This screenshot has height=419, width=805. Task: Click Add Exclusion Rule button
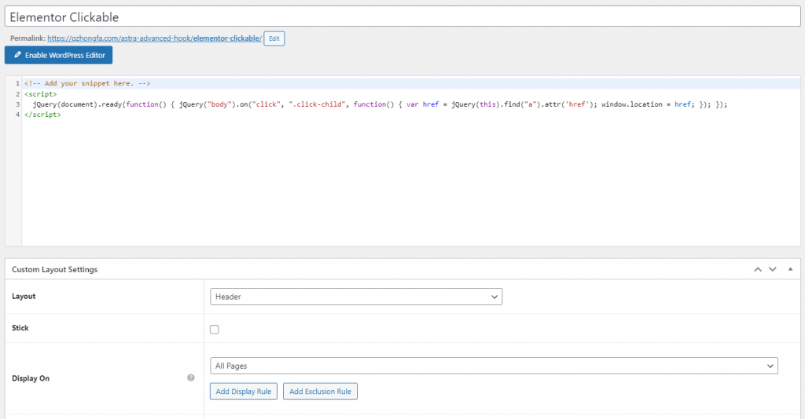321,392
